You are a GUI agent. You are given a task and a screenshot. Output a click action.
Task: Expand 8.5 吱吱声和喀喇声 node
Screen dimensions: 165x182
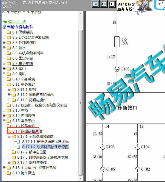(4, 53)
